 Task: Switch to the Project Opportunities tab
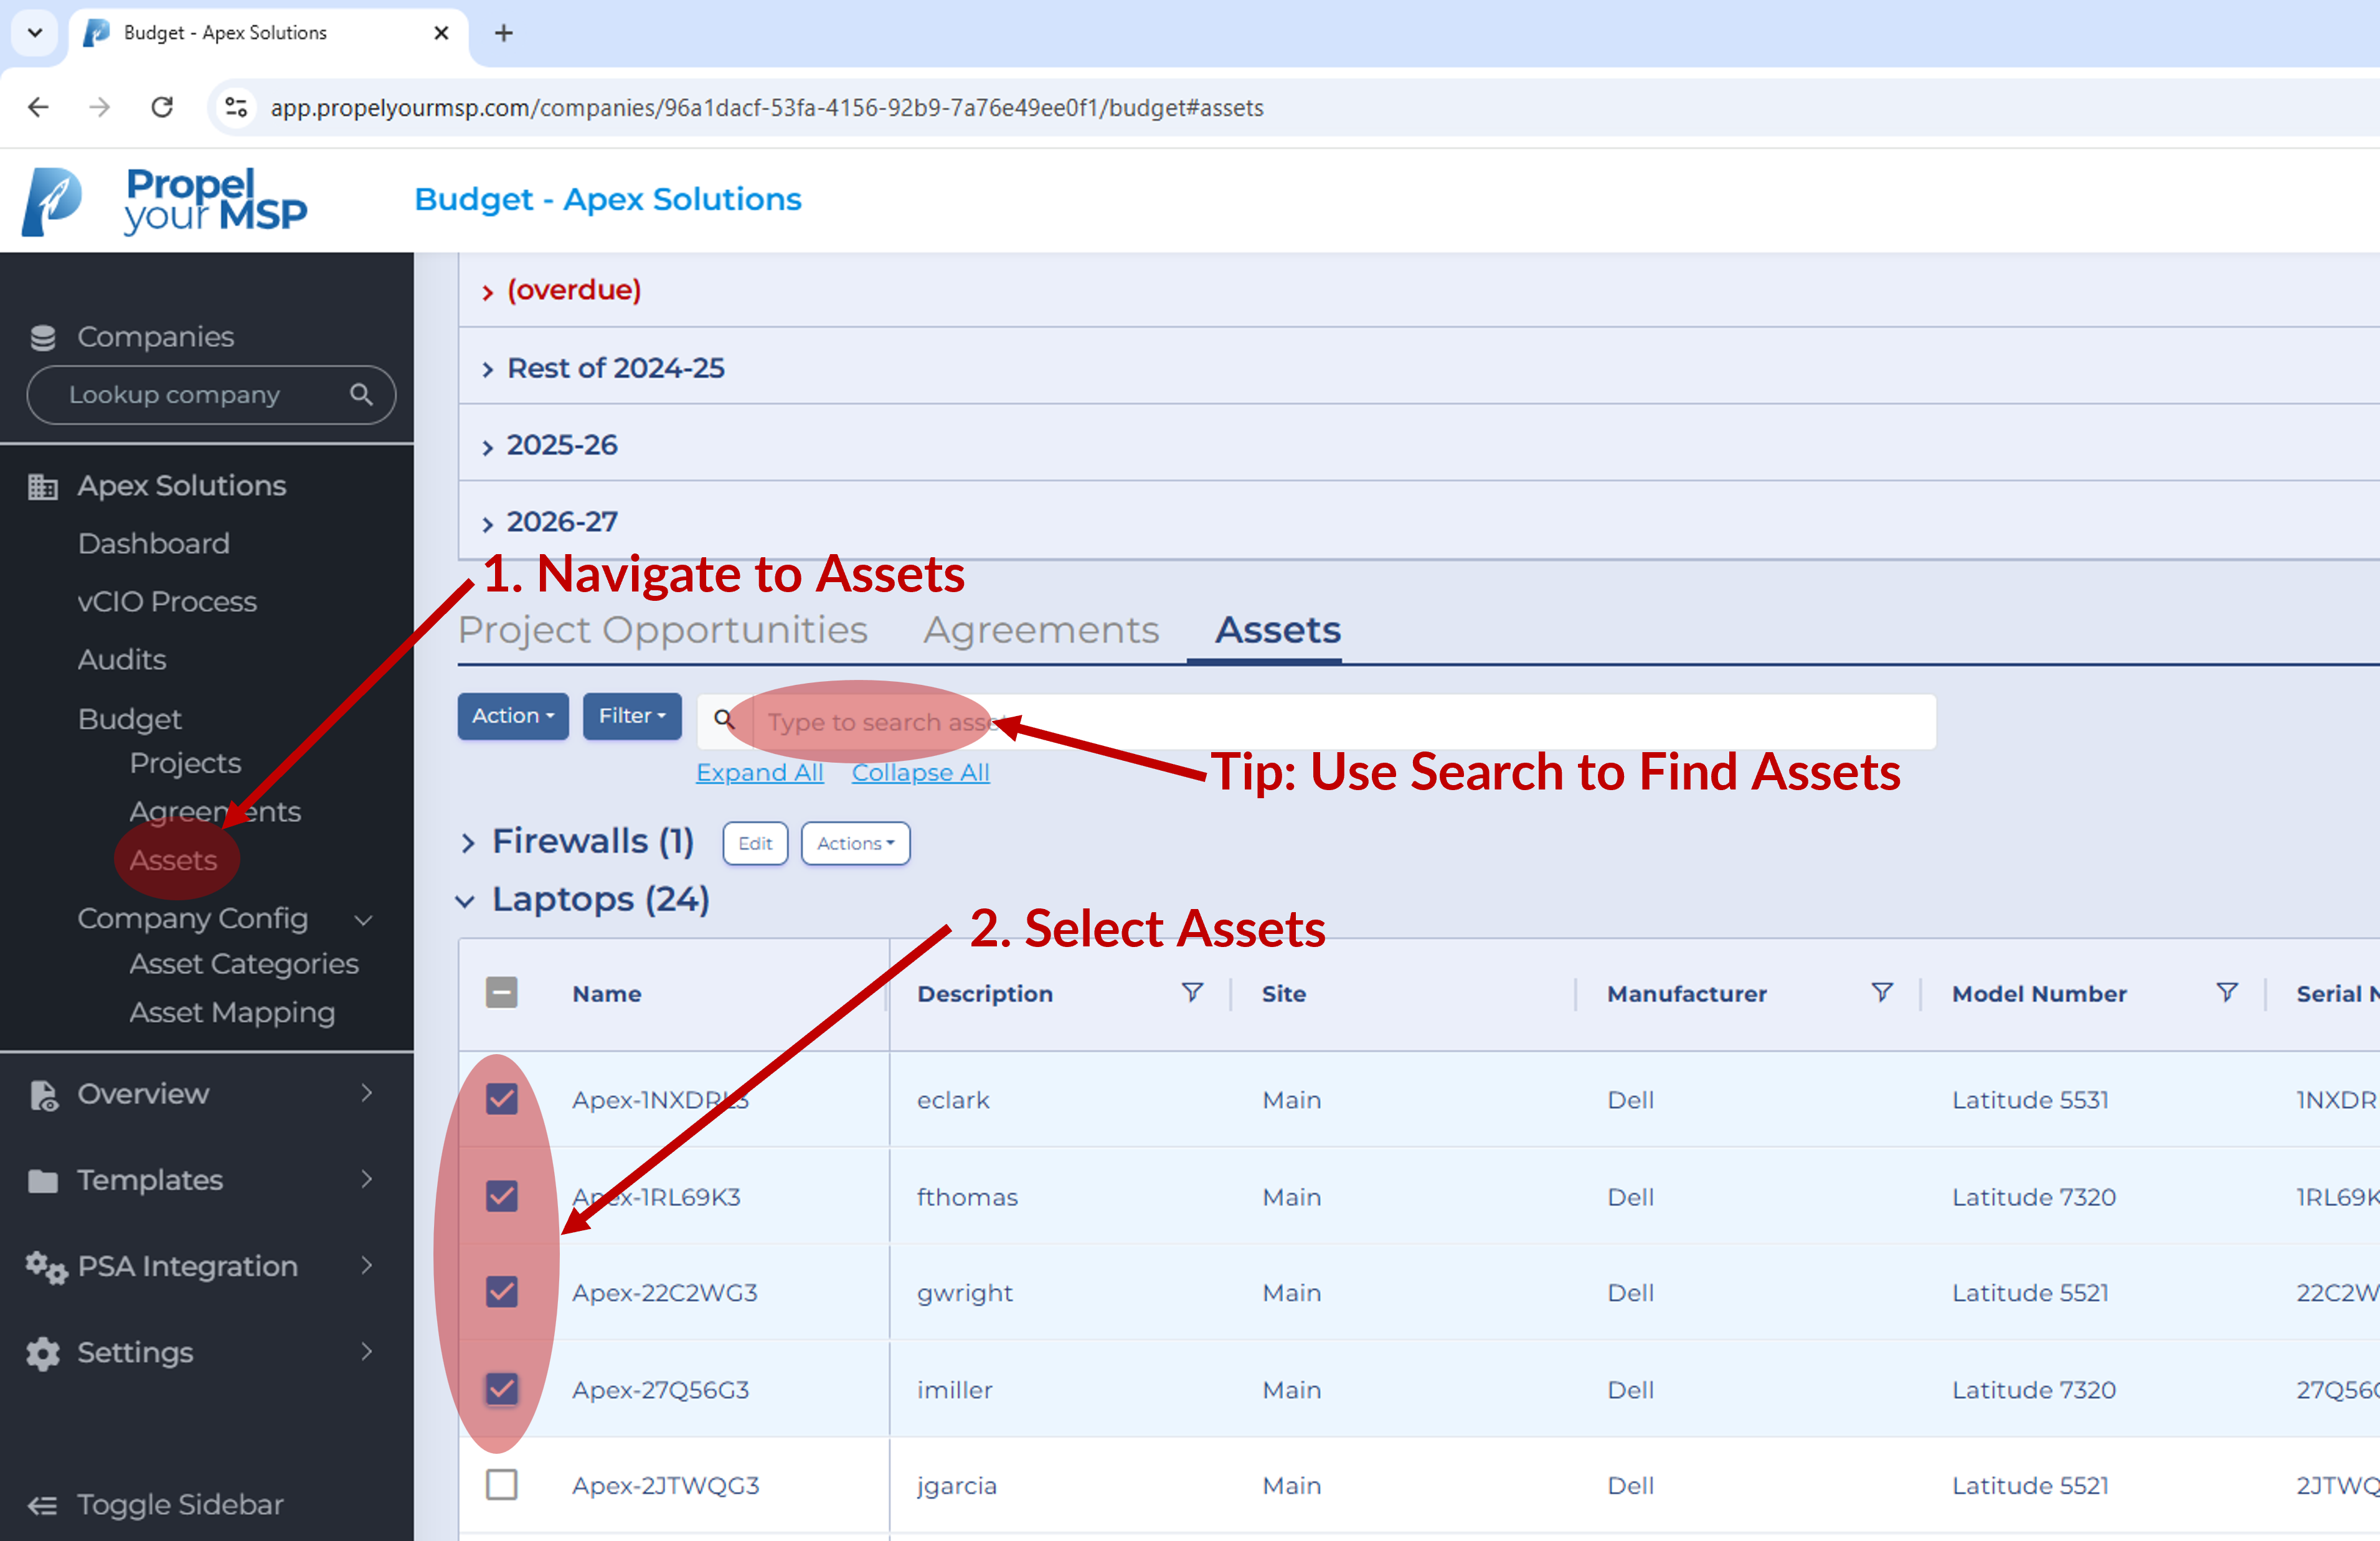point(663,630)
